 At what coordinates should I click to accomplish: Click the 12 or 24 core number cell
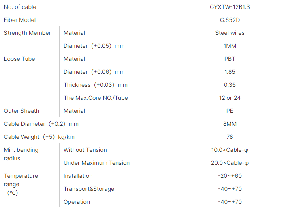pos(230,98)
